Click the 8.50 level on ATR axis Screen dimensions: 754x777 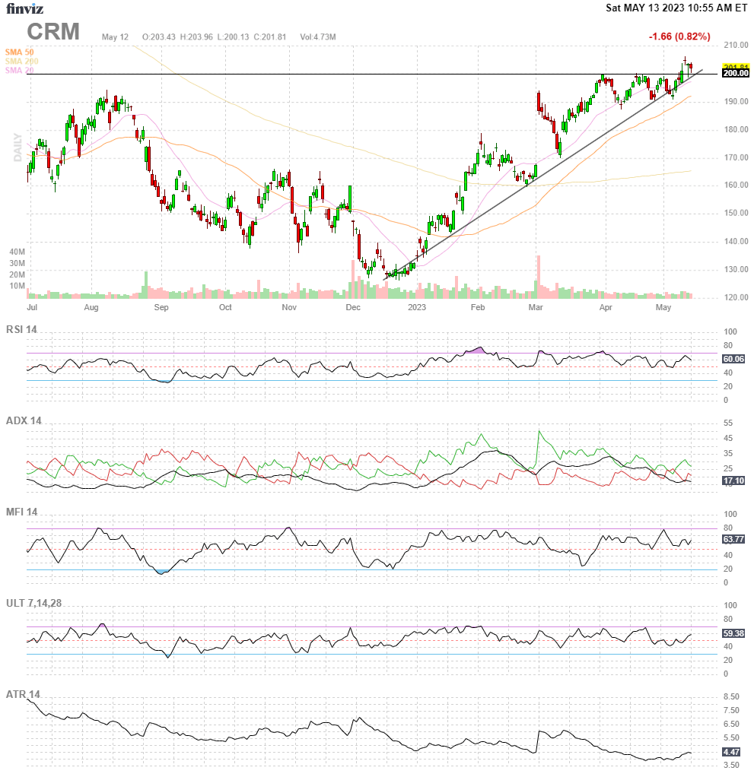click(x=731, y=696)
